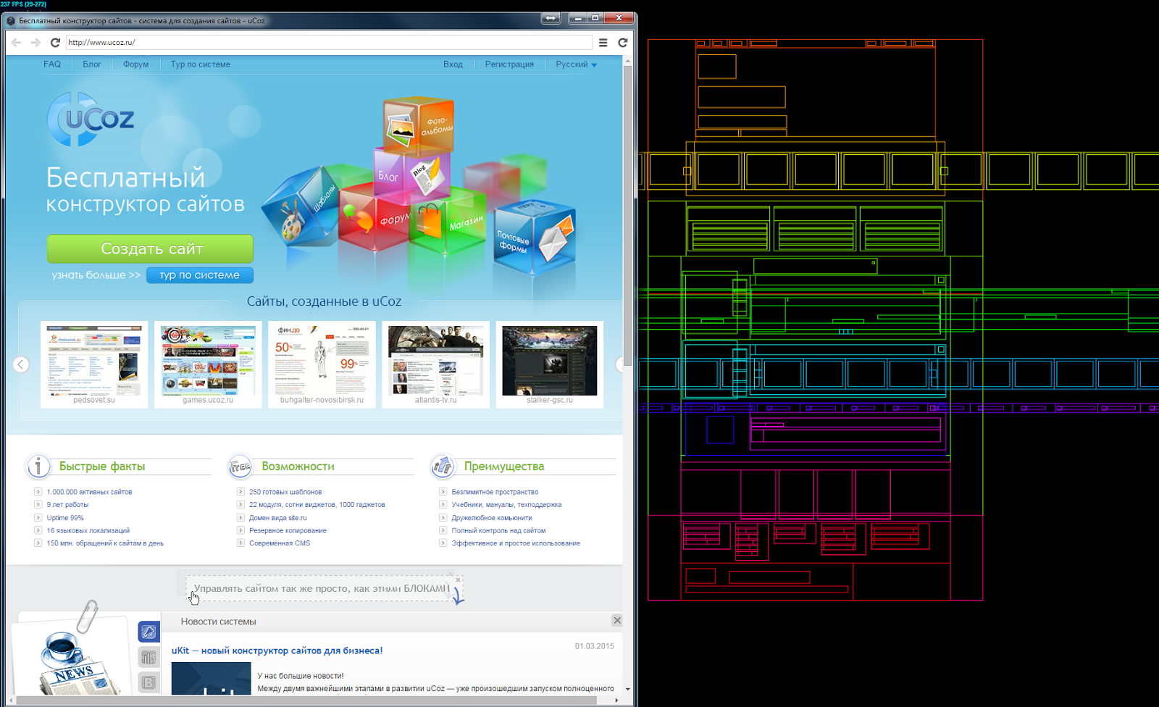This screenshot has width=1159, height=707.
Task: Click 22 модуля, сотни виджетов item
Action: coord(317,505)
